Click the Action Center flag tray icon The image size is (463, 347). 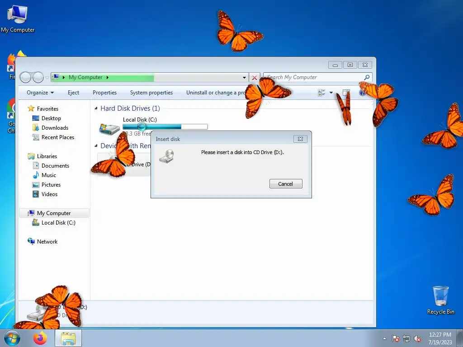(395, 338)
